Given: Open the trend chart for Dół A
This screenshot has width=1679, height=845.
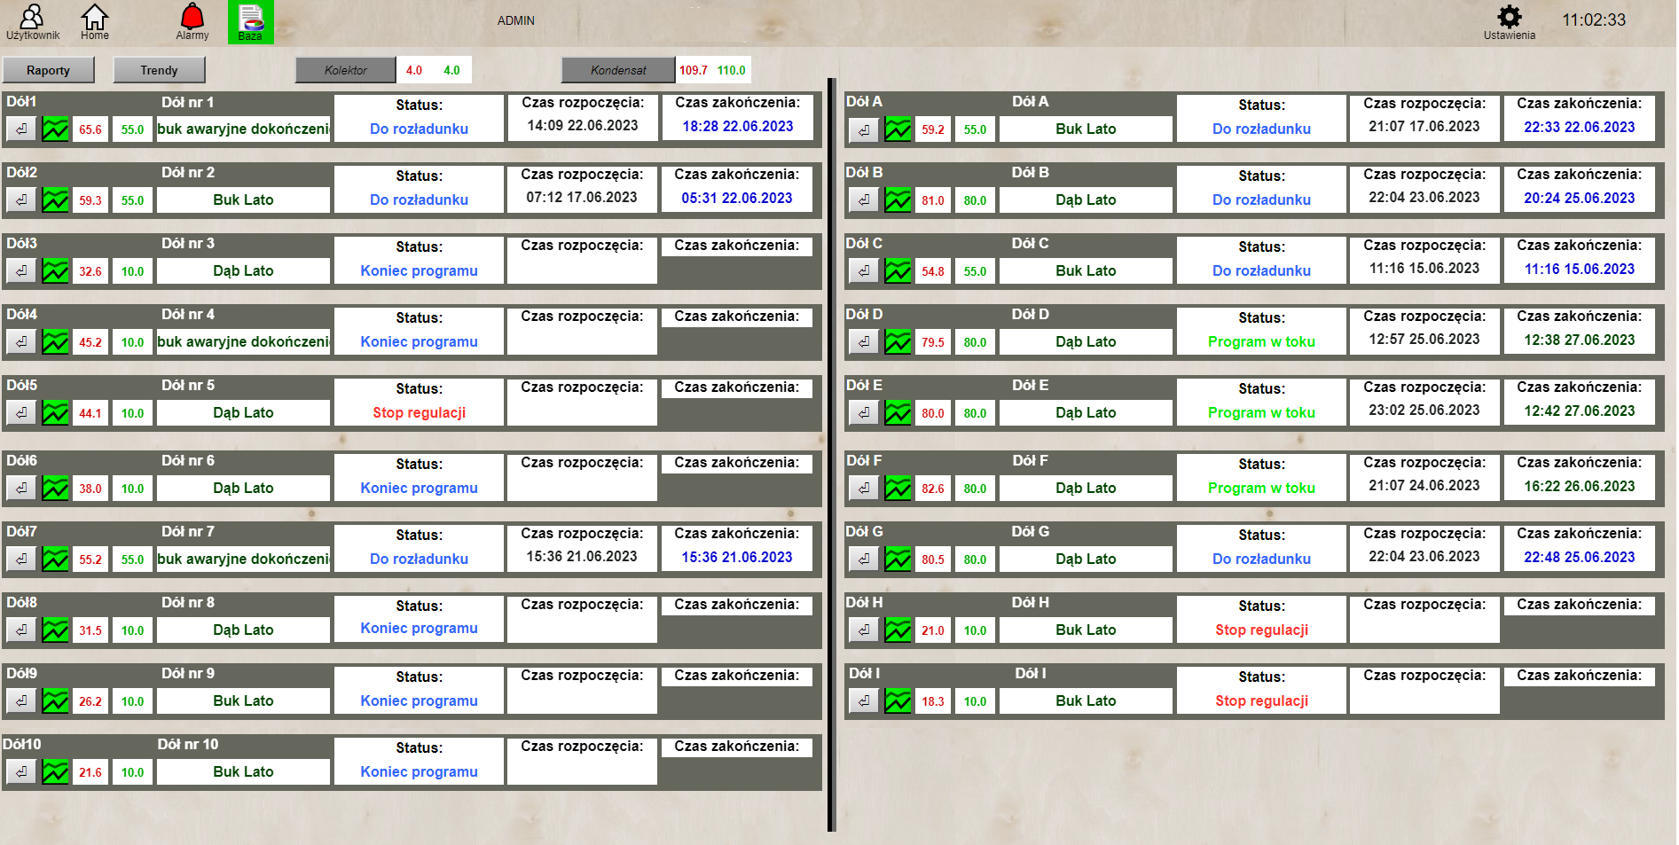Looking at the screenshot, I should 898,129.
